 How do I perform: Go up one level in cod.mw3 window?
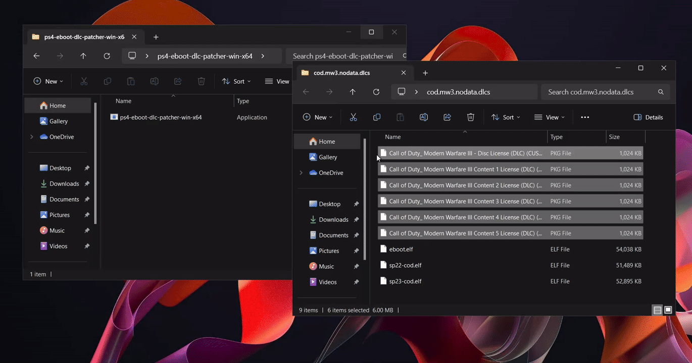point(353,92)
